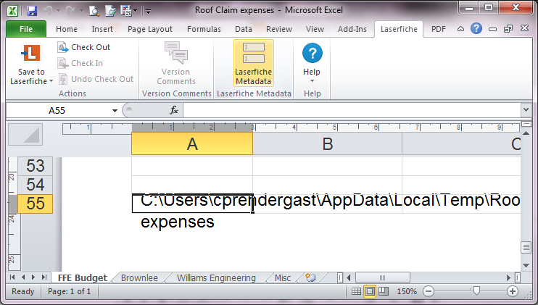The image size is (538, 305).
Task: Switch to the Brownlee sheet tab
Action: [139, 277]
